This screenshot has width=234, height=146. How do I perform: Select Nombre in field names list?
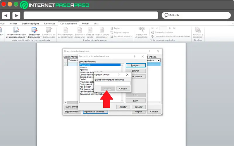tap(83, 67)
